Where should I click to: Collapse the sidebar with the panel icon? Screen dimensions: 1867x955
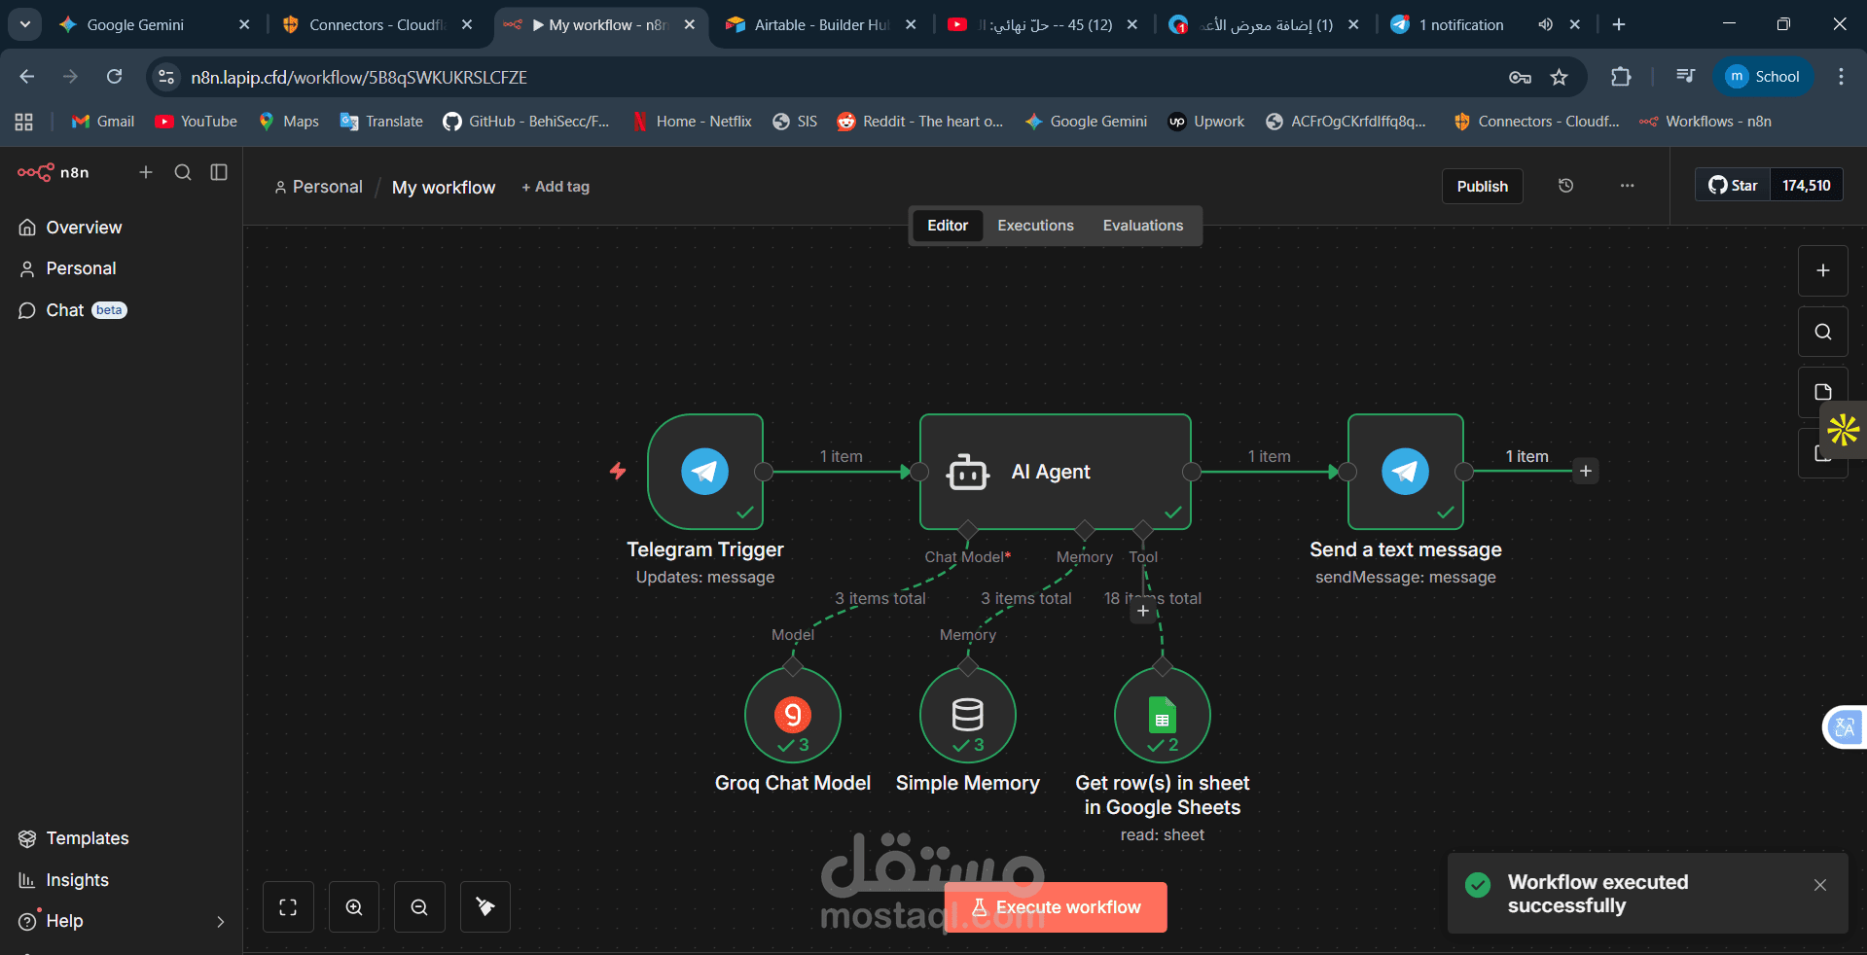pyautogui.click(x=219, y=172)
